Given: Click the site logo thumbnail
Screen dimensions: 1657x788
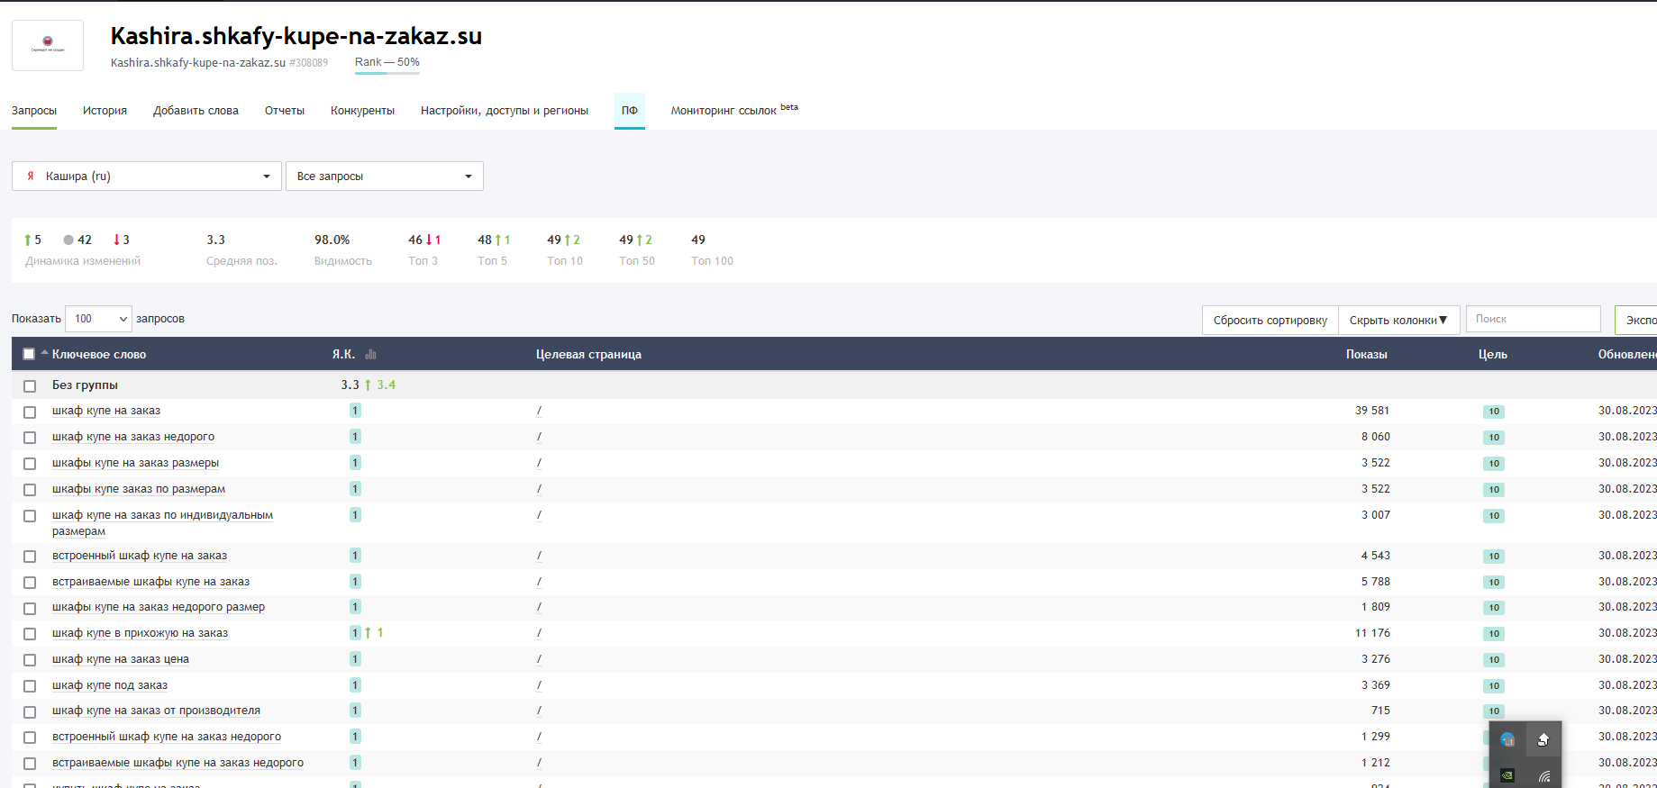Looking at the screenshot, I should coord(48,45).
